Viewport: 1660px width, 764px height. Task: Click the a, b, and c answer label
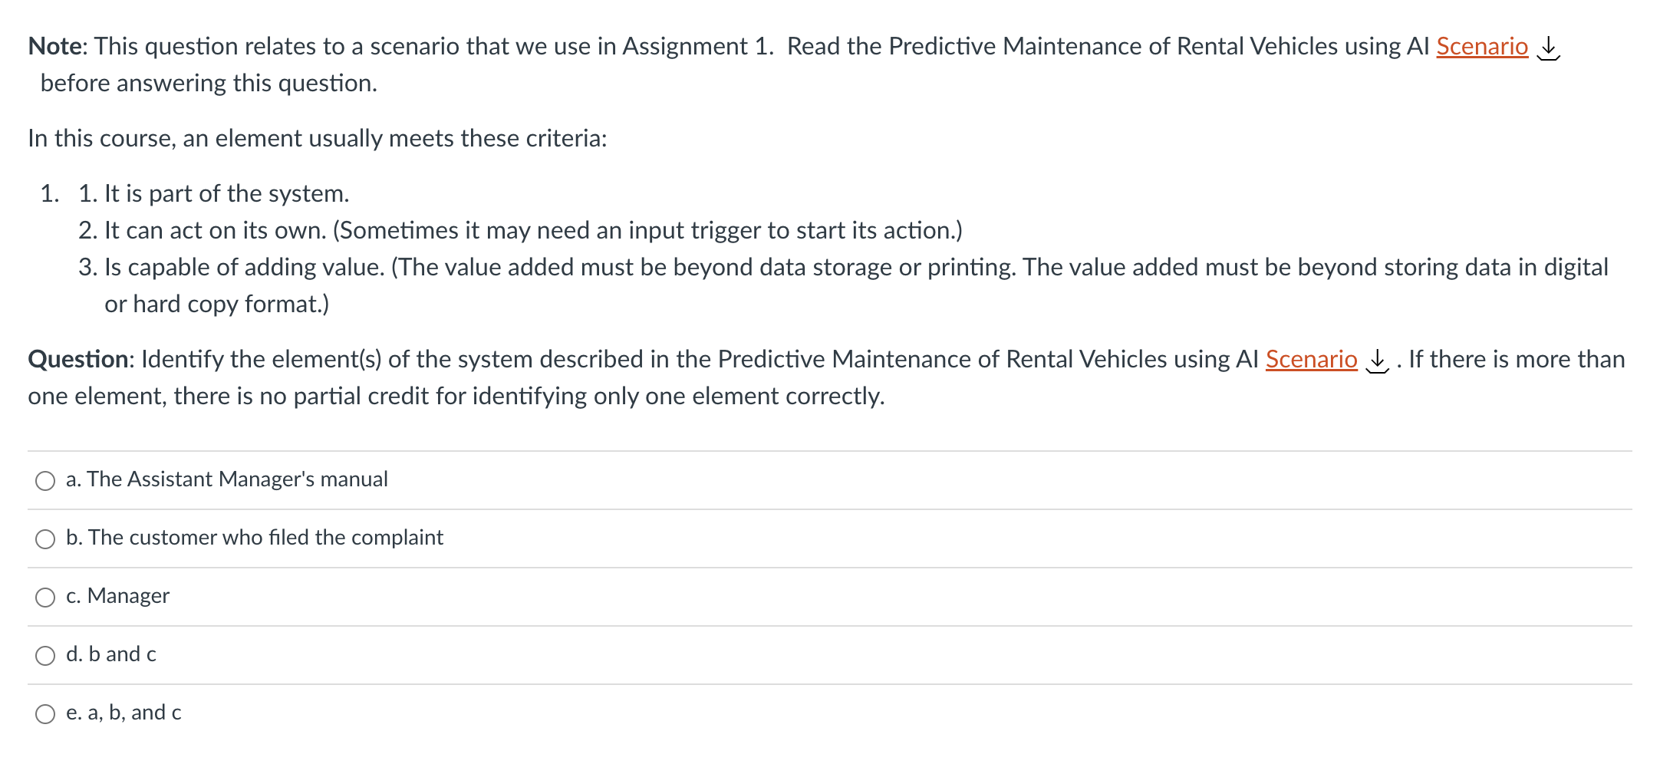(x=124, y=713)
